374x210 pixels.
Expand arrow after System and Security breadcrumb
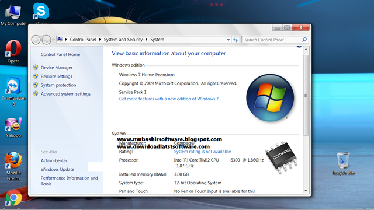coord(147,40)
